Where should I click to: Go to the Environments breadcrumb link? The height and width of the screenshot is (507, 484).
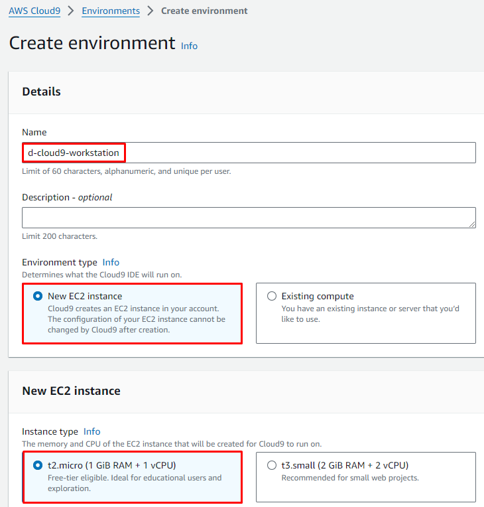(111, 11)
